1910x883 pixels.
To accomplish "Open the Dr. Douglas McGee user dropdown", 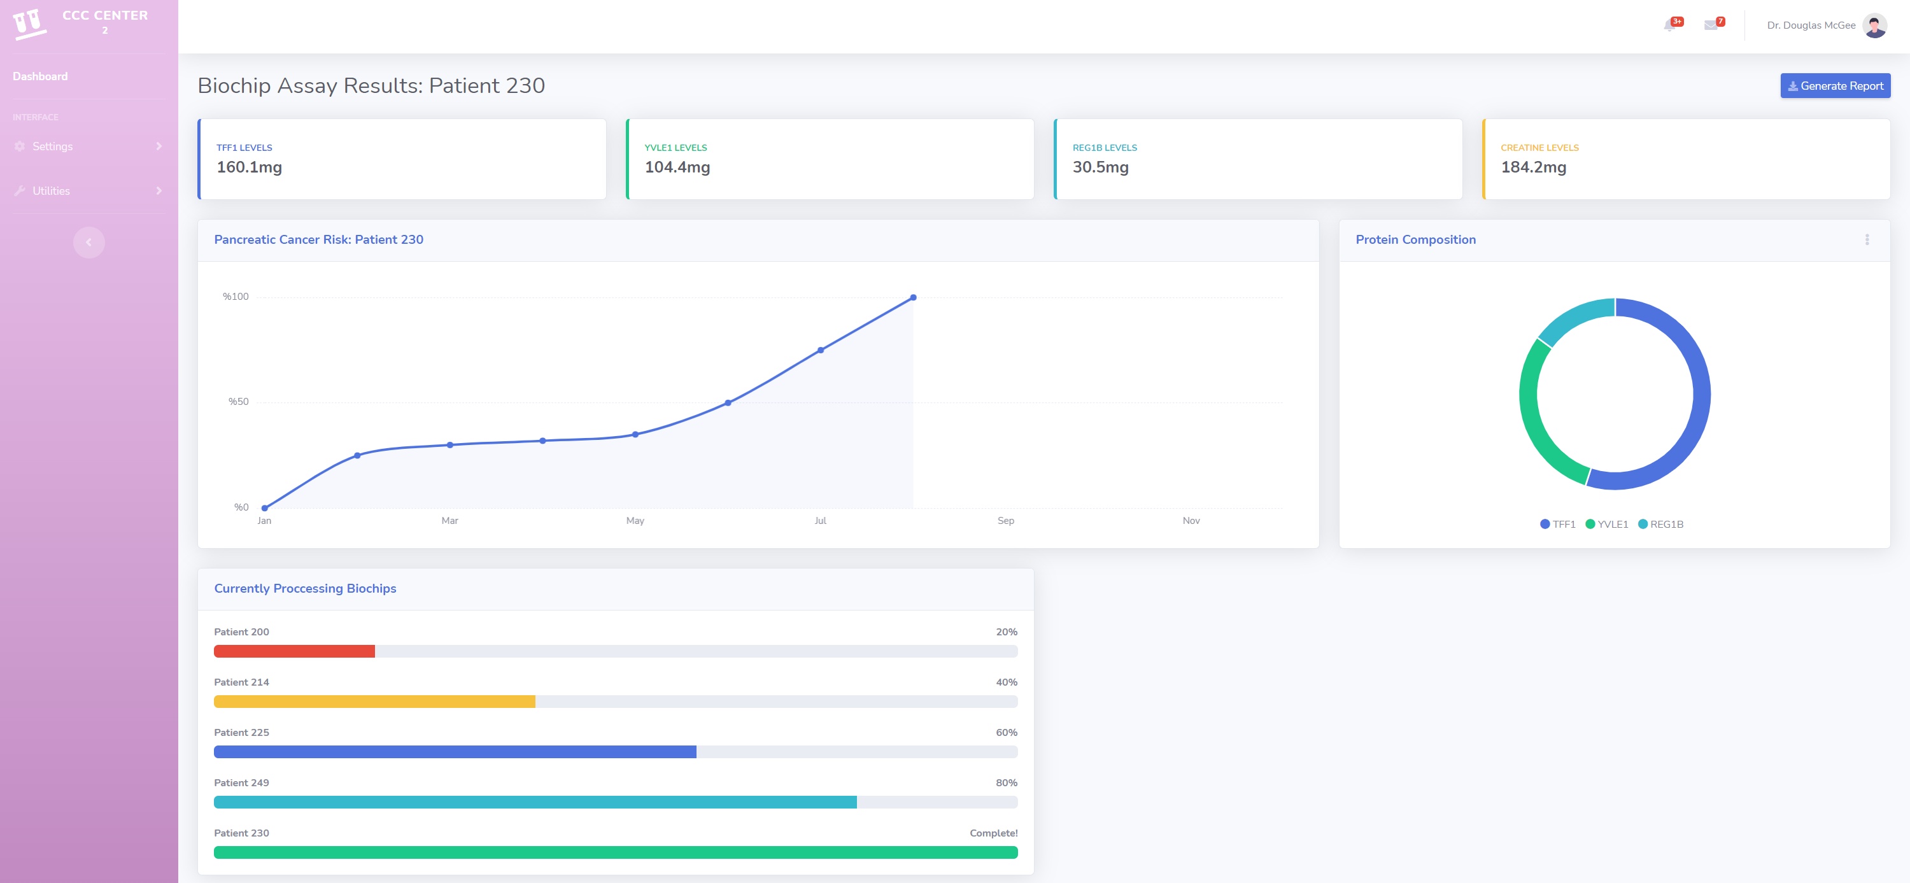I will tap(1811, 25).
